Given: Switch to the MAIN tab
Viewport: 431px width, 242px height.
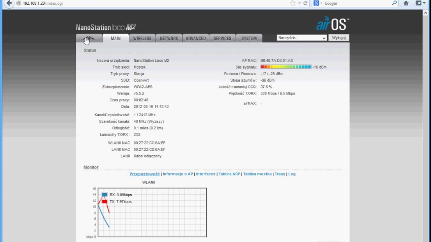Looking at the screenshot, I should point(115,38).
